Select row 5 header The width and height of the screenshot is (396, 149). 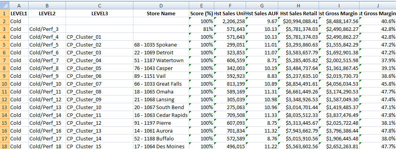pos(5,45)
